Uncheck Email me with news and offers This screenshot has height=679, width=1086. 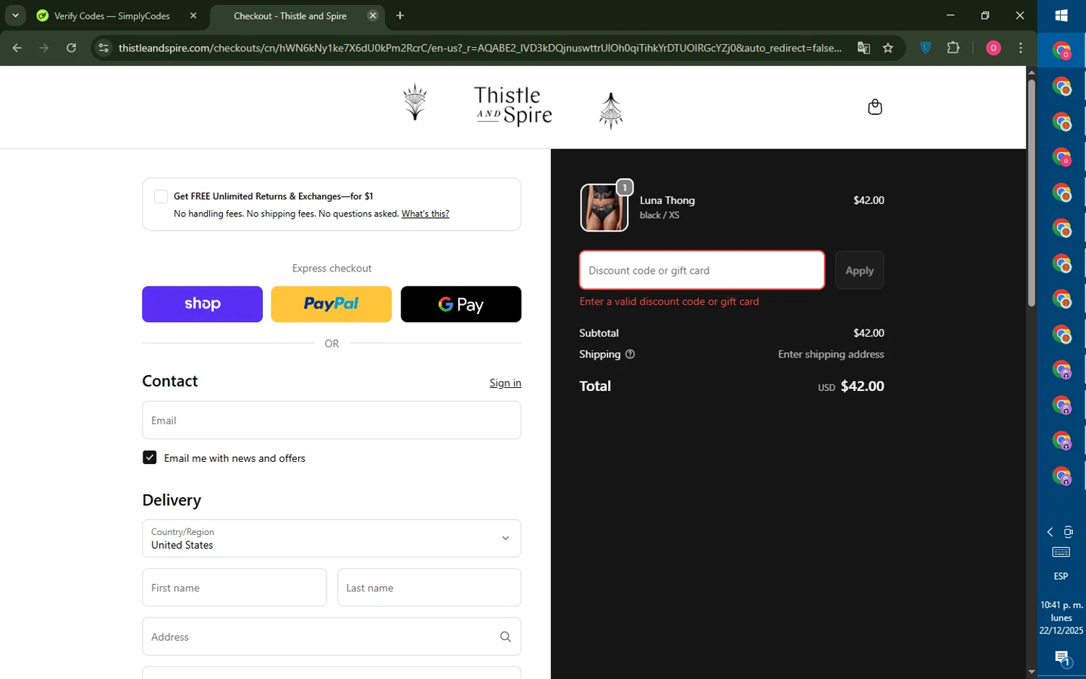(x=150, y=457)
